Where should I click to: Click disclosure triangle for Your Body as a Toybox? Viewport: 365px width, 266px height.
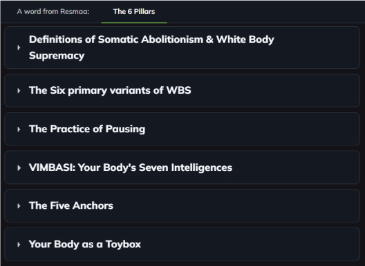tap(19, 245)
